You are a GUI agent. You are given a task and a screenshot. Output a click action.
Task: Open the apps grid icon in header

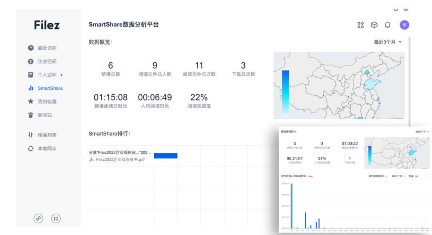(361, 25)
